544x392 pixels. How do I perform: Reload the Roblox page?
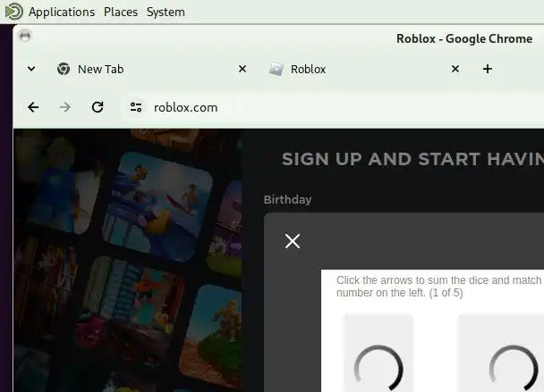(98, 107)
